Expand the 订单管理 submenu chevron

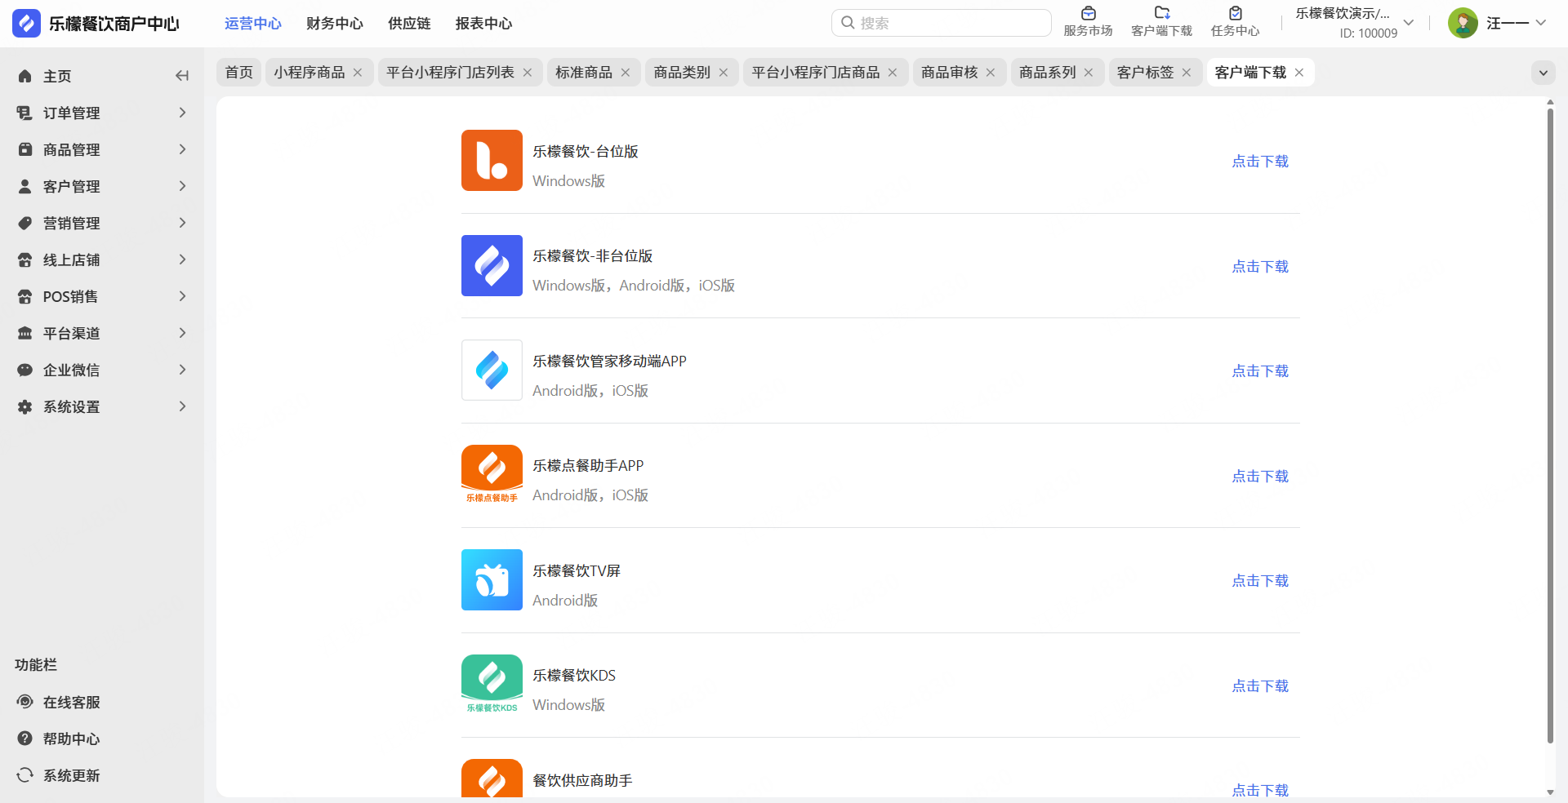tap(182, 113)
